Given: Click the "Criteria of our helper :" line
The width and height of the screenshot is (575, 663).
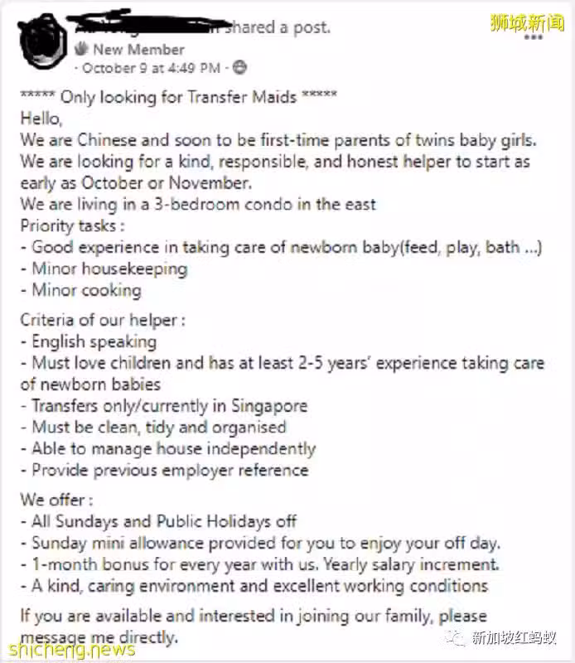Looking at the screenshot, I should point(103,320).
